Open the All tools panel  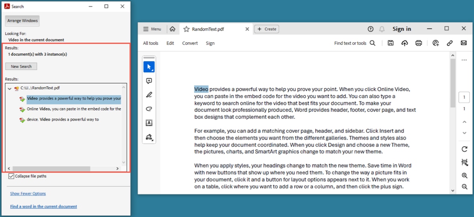(x=150, y=43)
